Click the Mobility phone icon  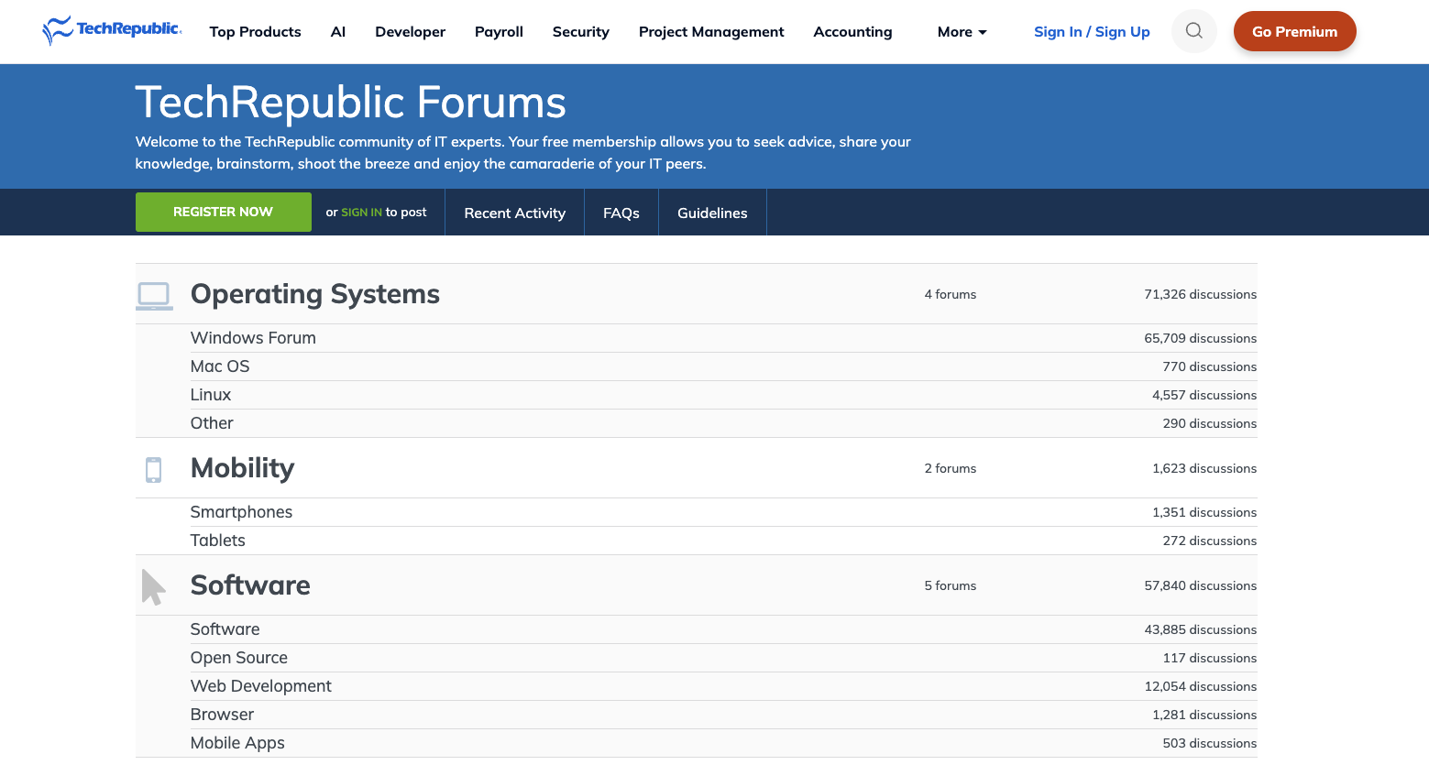[x=153, y=470]
